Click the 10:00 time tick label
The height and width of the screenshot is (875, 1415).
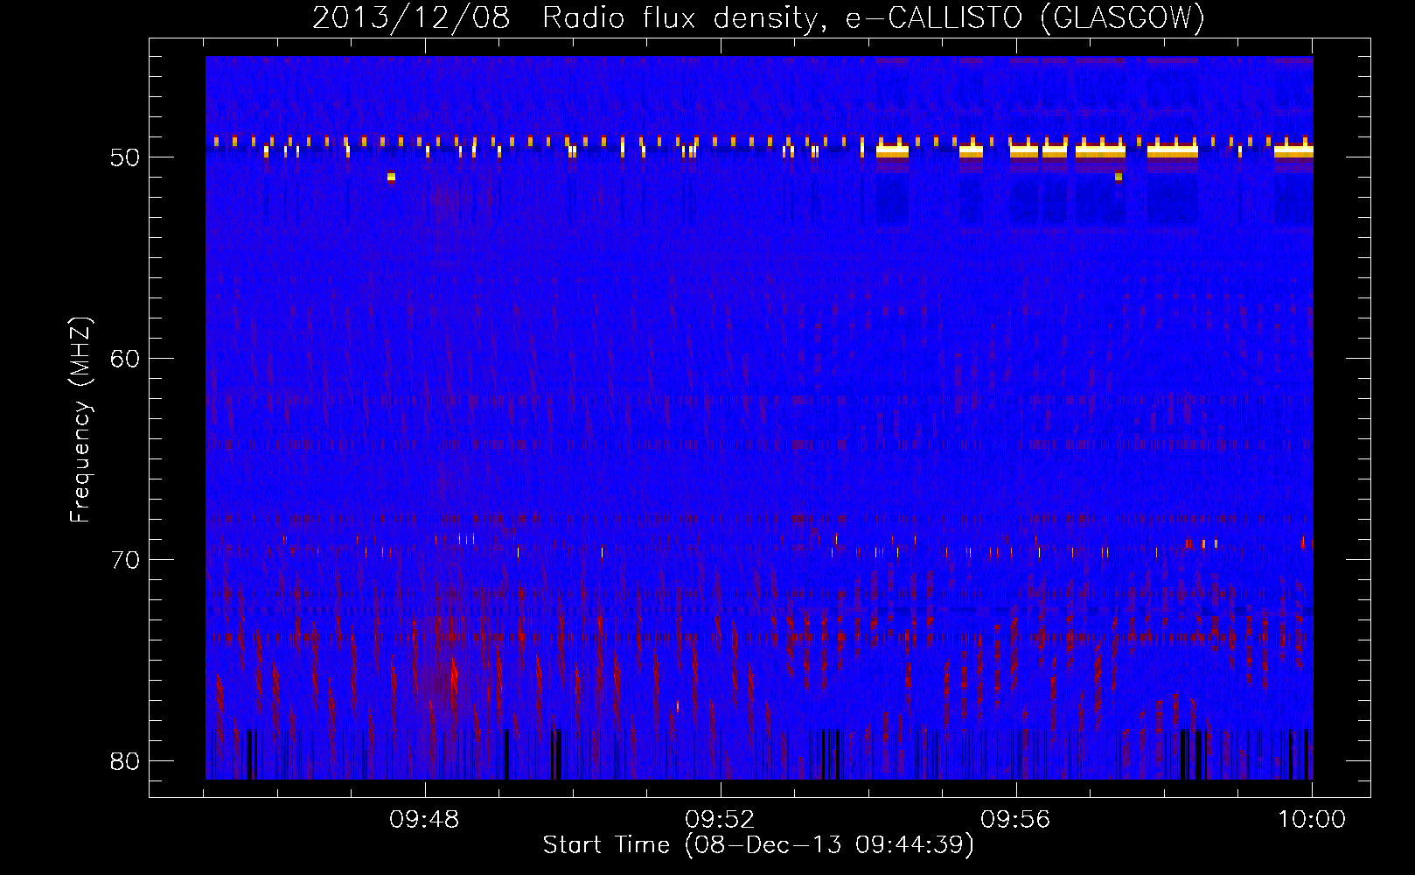tap(1312, 820)
